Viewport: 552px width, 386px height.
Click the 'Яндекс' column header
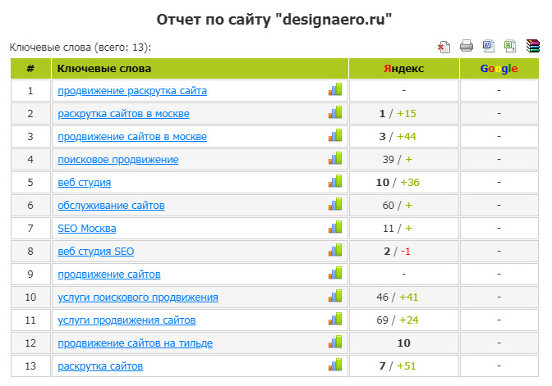point(404,69)
